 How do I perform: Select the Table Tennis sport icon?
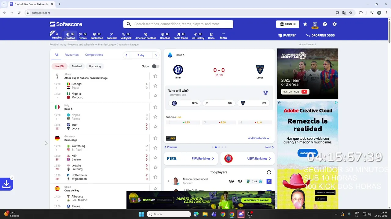pos(181,36)
